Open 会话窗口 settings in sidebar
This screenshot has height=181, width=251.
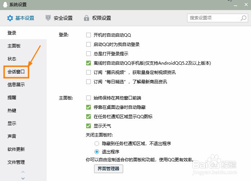16,72
